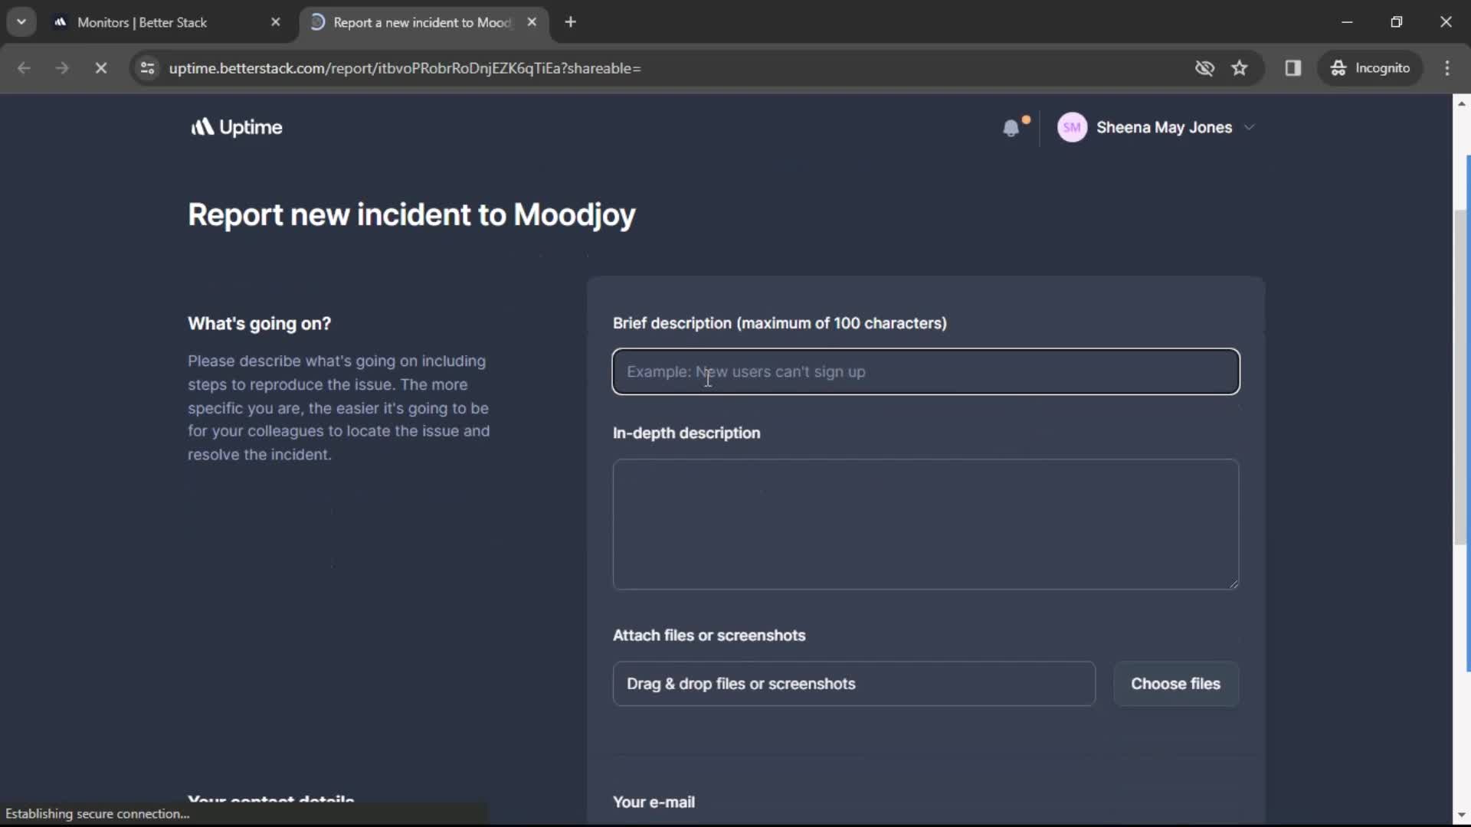Bookmark this page with the star icon

pos(1240,68)
